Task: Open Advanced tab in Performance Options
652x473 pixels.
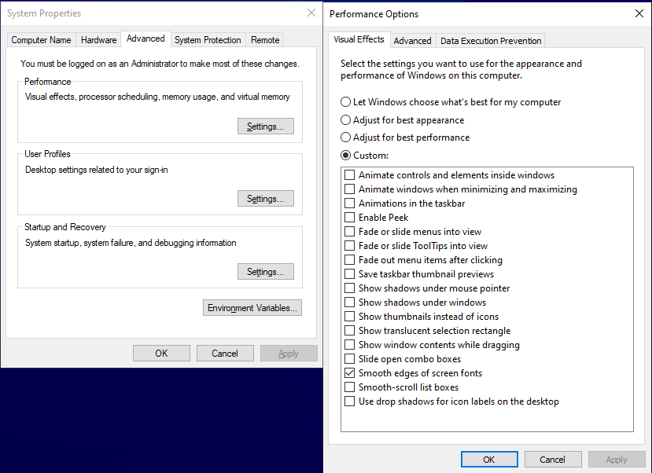Action: [x=412, y=41]
